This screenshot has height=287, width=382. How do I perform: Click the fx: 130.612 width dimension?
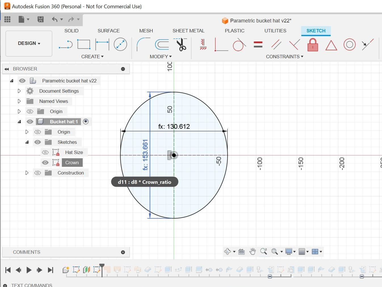[x=174, y=126]
